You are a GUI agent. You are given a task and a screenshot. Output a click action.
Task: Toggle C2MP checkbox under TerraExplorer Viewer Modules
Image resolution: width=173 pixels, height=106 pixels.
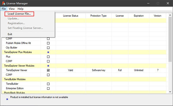(48, 75)
